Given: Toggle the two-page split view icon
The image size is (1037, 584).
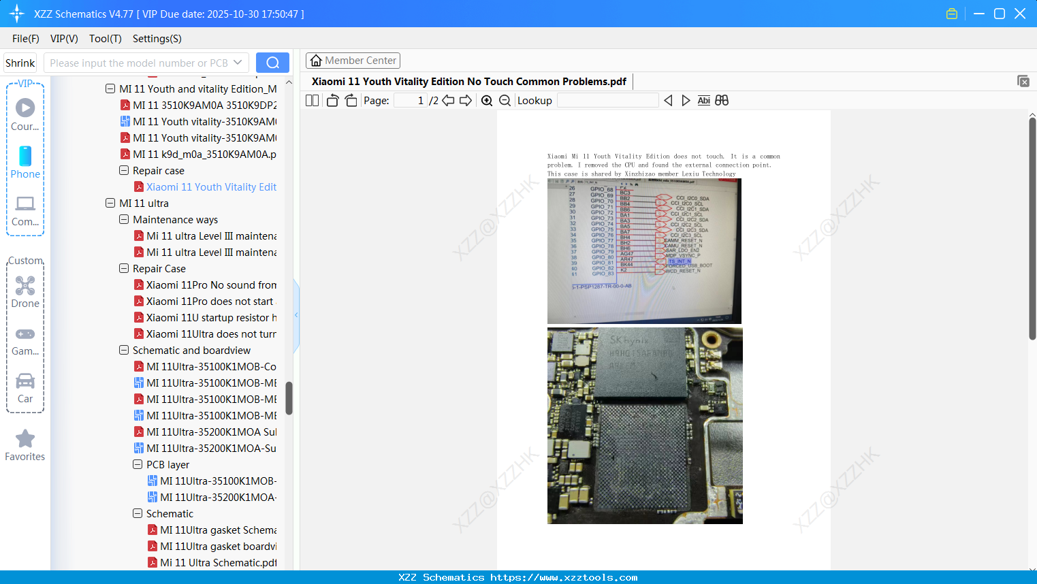Looking at the screenshot, I should 312,100.
